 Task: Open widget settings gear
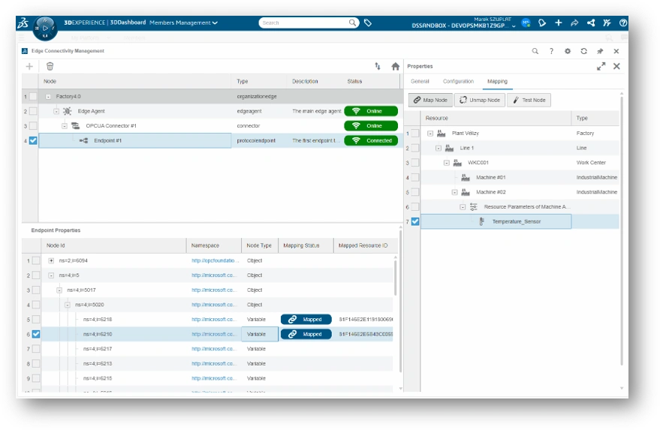coord(568,51)
